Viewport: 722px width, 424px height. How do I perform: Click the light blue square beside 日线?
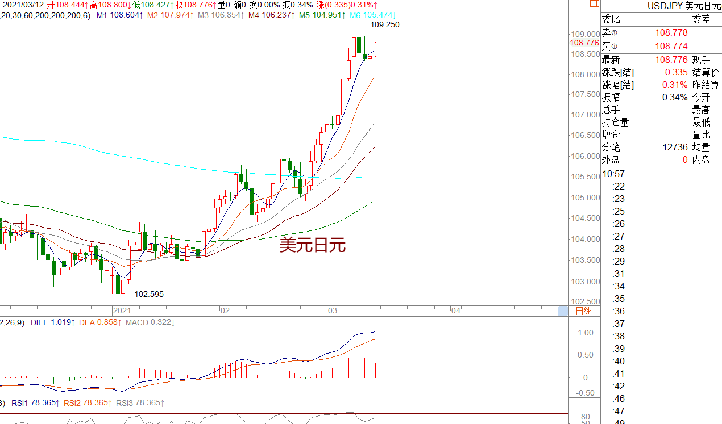tap(563, 310)
